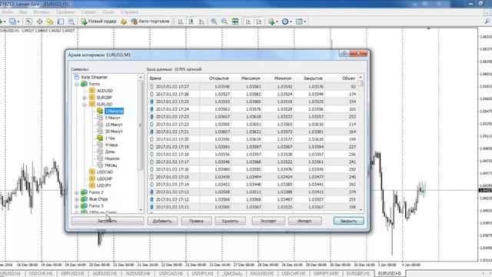The image size is (492, 277).
Task: Click symbol tree scrollbar up arrow
Action: pos(140,77)
